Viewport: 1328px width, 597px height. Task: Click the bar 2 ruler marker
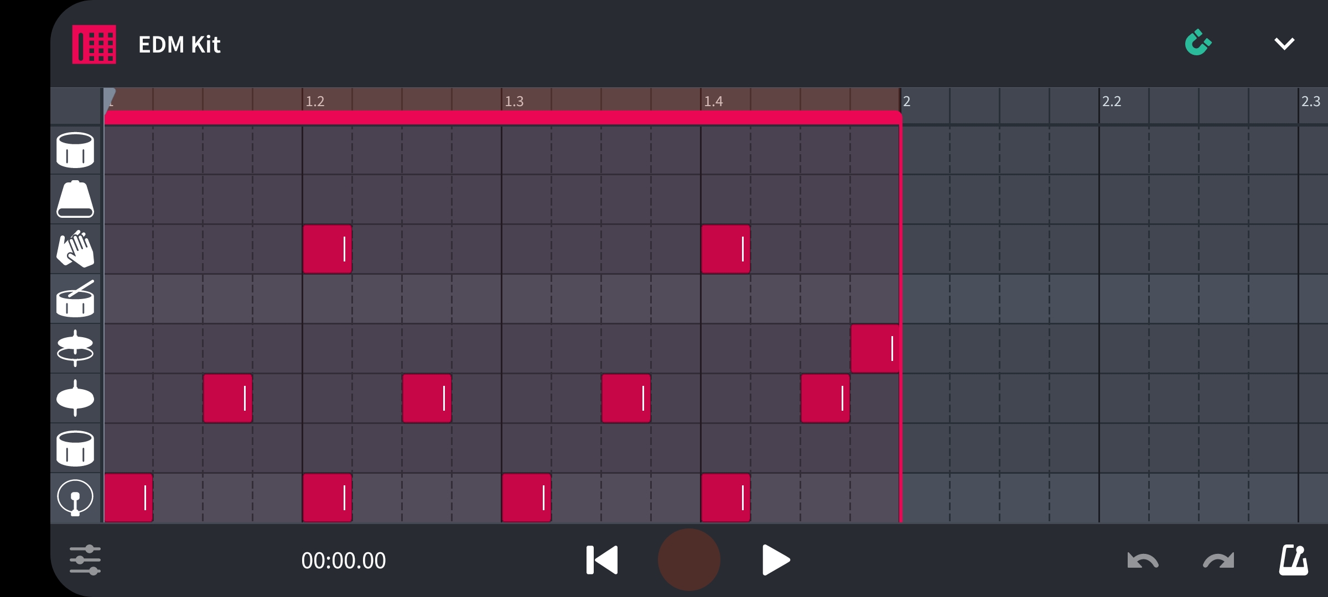[906, 101]
